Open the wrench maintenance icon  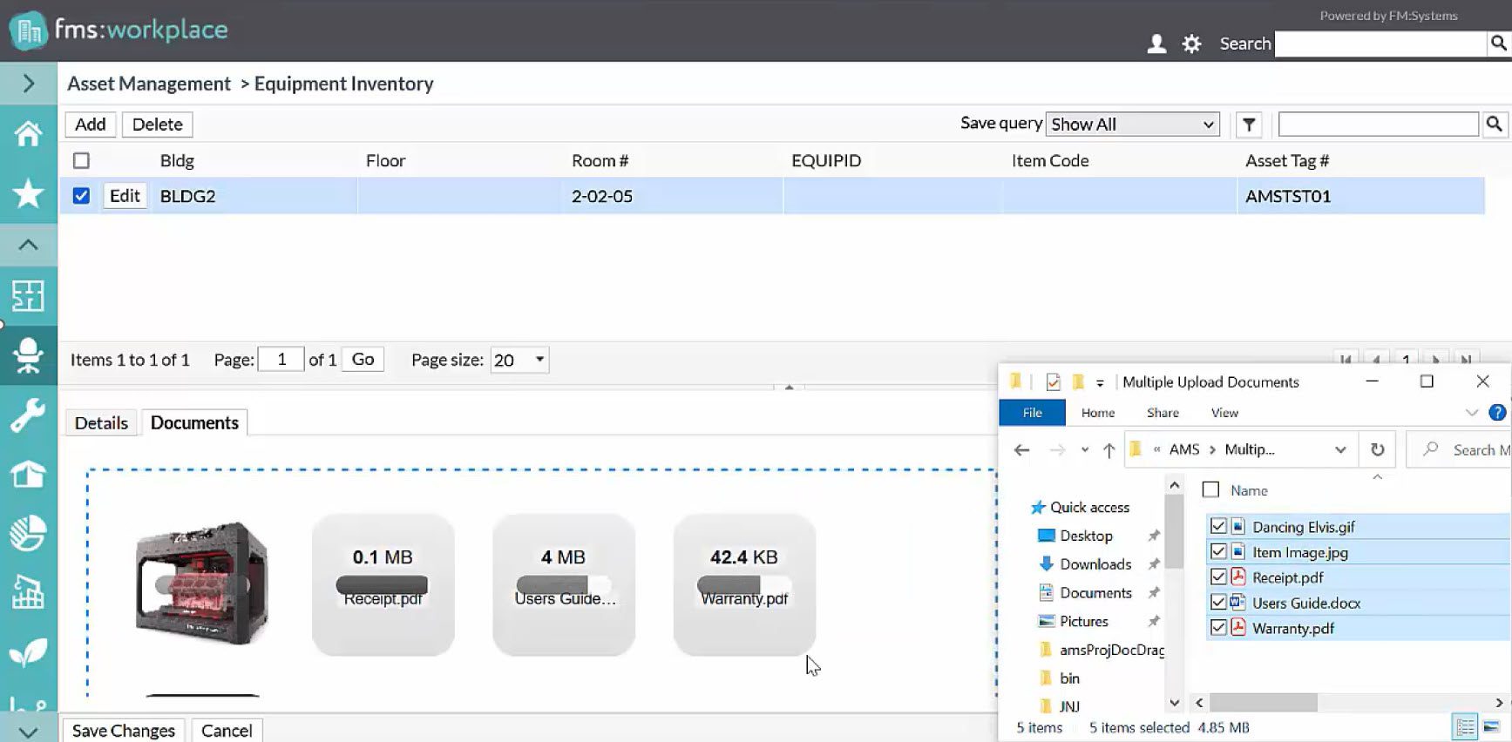coord(28,415)
